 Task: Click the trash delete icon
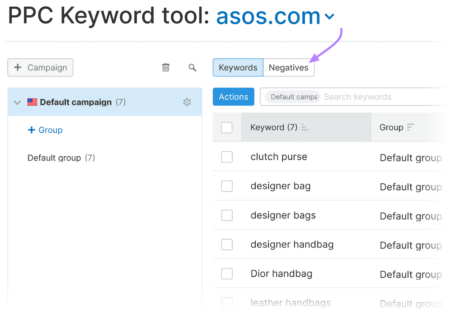(x=166, y=67)
